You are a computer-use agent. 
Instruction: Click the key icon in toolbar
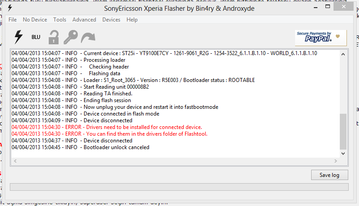pyautogui.click(x=71, y=37)
